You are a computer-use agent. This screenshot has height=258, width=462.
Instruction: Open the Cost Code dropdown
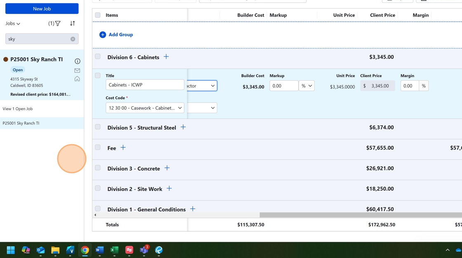145,108
